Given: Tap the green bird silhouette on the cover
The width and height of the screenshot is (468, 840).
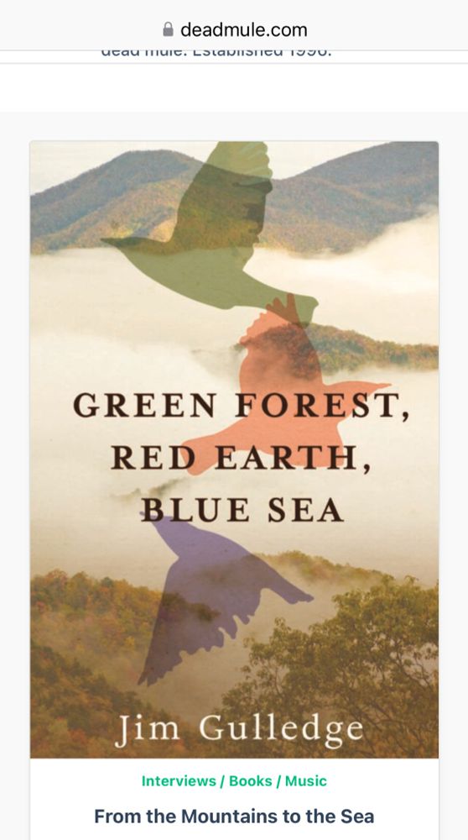Looking at the screenshot, I should click(x=214, y=230).
